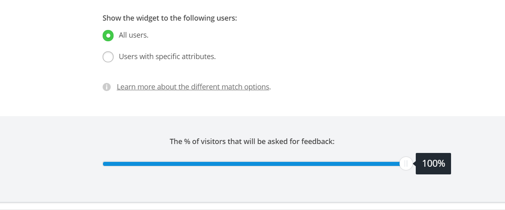The image size is (505, 210).
Task: Click the far left end of the slider track
Action: click(x=104, y=163)
